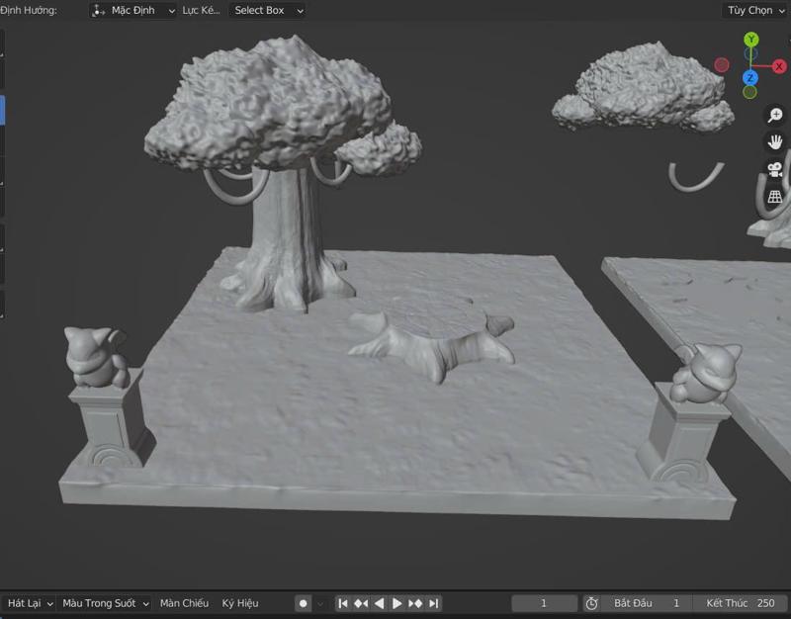
Task: Select the floating tree canopy model
Action: pos(644,86)
